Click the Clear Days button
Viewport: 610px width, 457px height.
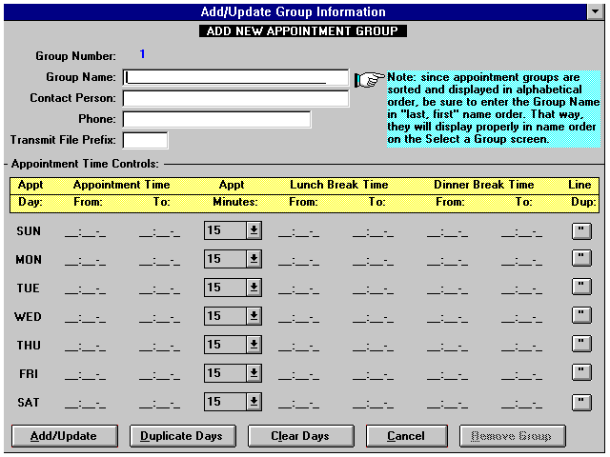click(300, 436)
